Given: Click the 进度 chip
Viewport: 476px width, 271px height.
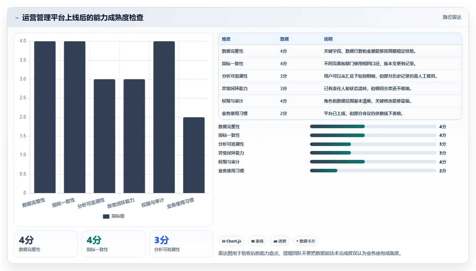Looking at the screenshot, I should click(x=280, y=241).
